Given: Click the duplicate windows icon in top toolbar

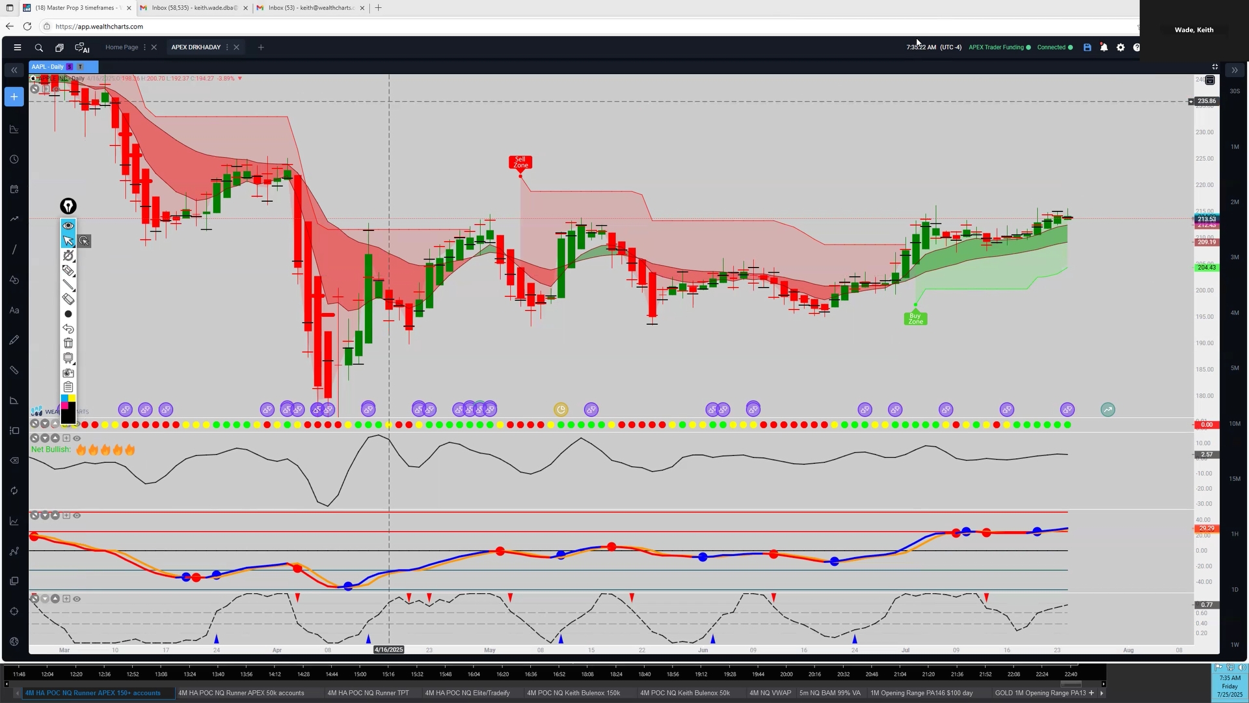Looking at the screenshot, I should tap(59, 48).
